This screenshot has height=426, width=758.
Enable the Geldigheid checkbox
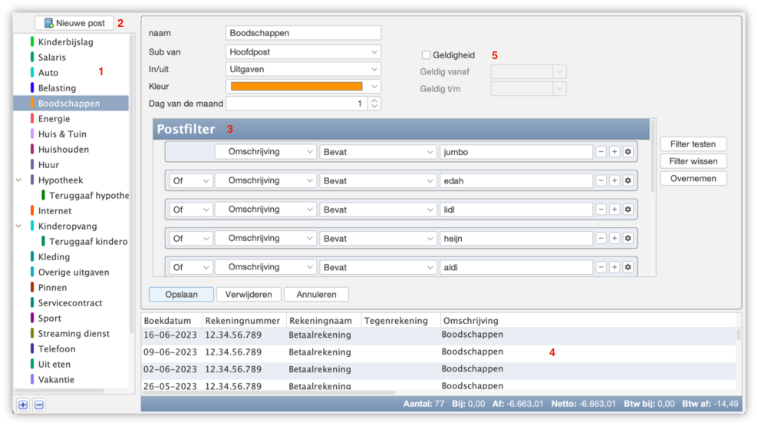click(x=427, y=55)
